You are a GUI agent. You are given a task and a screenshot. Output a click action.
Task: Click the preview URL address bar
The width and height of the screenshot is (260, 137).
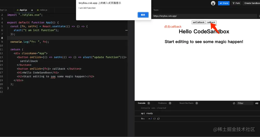[205, 16]
